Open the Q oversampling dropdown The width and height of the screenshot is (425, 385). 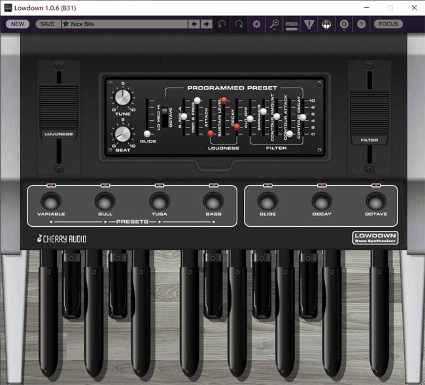344,24
